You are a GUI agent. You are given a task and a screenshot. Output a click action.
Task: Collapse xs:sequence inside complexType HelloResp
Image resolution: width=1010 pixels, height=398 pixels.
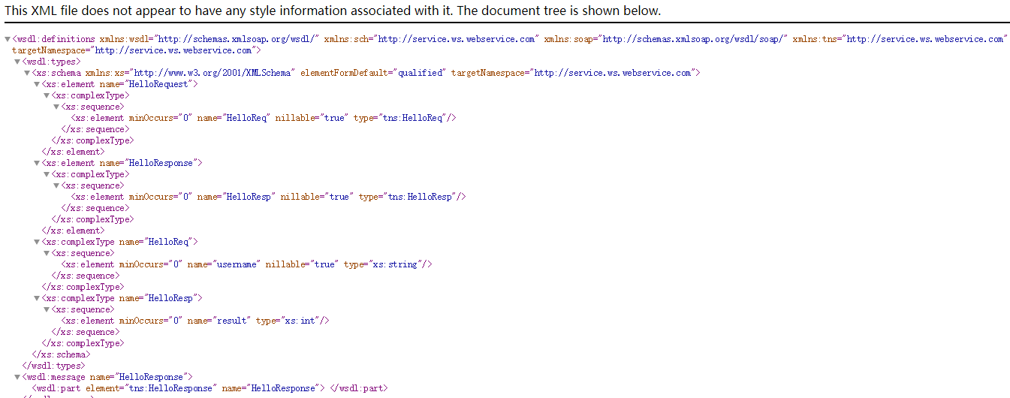click(47, 309)
